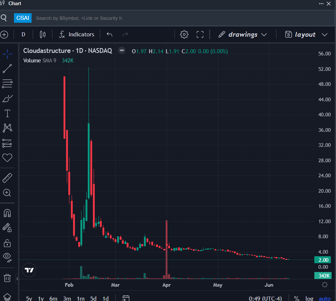
Task: Click the compare or add symbol plus icon
Action: (x=4, y=35)
